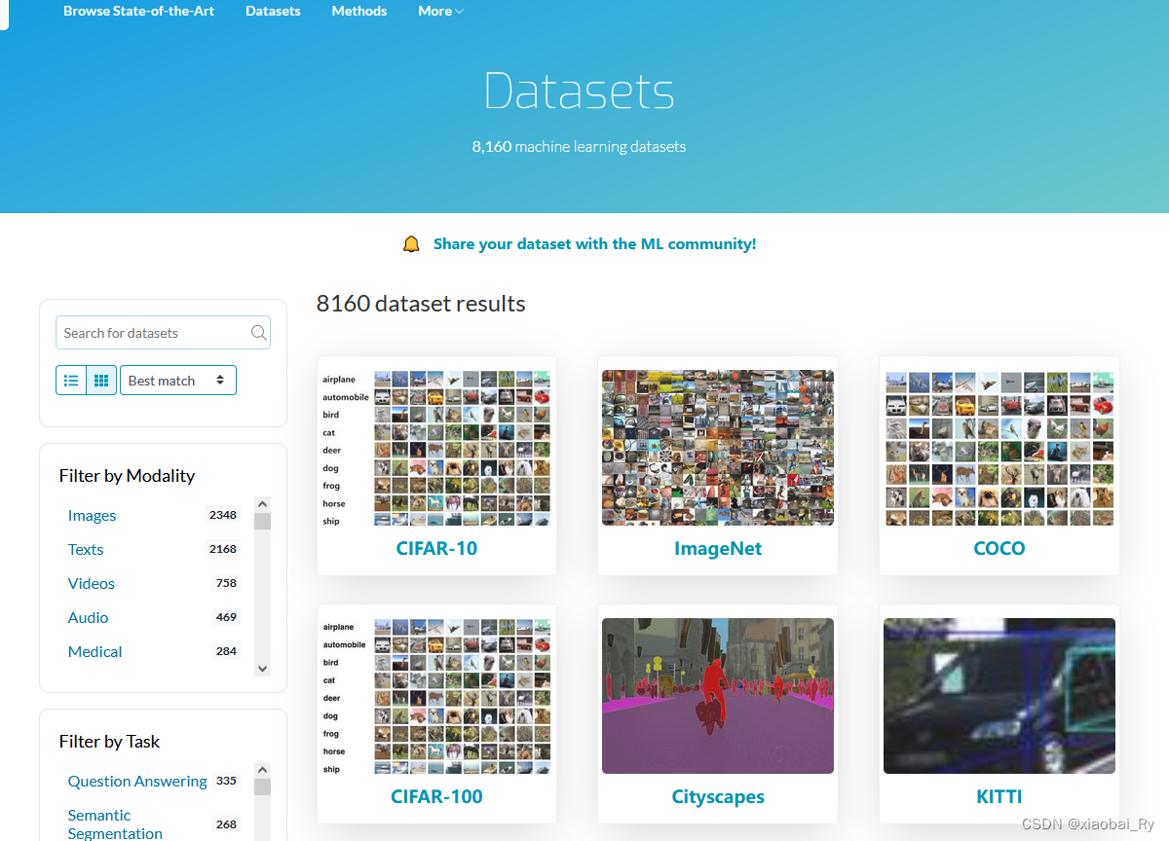Switch to list view layout
Screen dimensions: 1169x841
[71, 381]
